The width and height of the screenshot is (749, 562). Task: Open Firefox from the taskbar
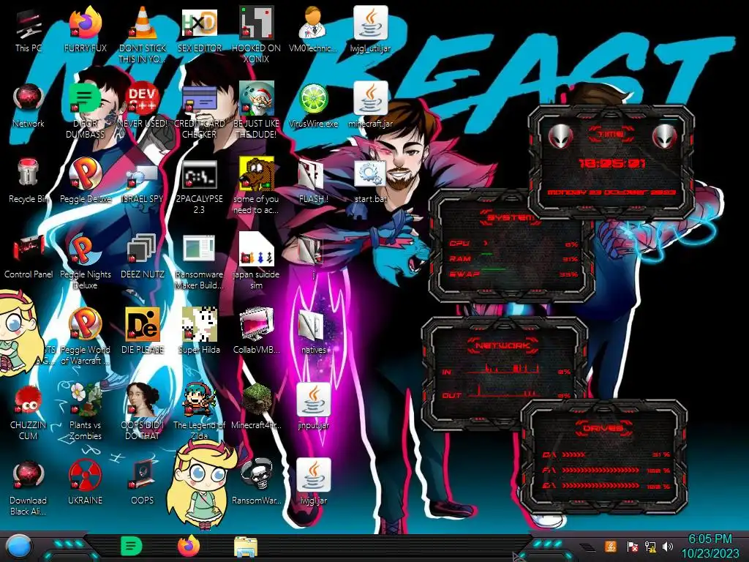point(189,546)
